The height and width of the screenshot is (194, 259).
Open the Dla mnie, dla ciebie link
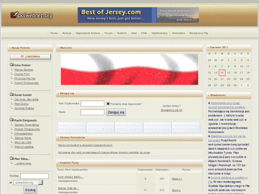26,99
